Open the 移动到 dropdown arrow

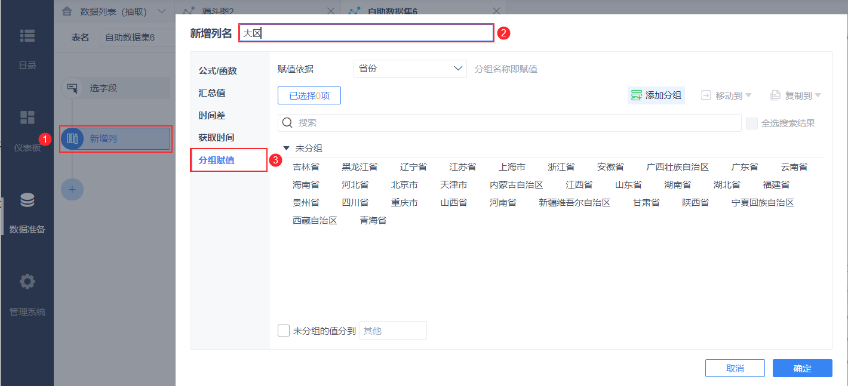pyautogui.click(x=748, y=95)
